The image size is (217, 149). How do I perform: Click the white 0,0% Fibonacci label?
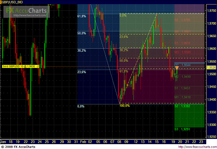81,106
